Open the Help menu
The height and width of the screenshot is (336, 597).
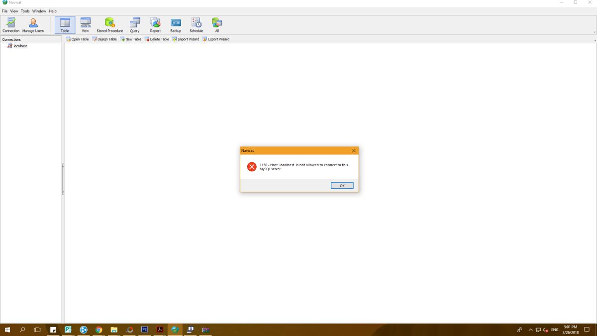(x=53, y=11)
